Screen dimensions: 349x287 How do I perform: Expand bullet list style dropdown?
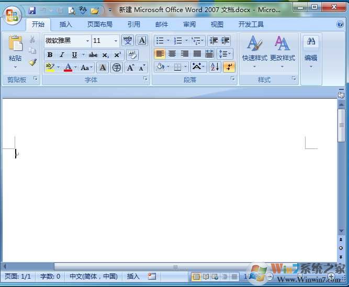168,41
